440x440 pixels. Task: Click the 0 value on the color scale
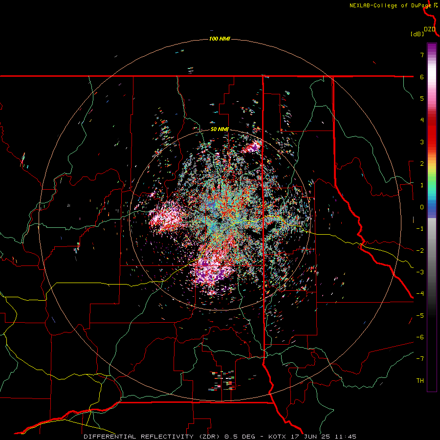pos(422,207)
